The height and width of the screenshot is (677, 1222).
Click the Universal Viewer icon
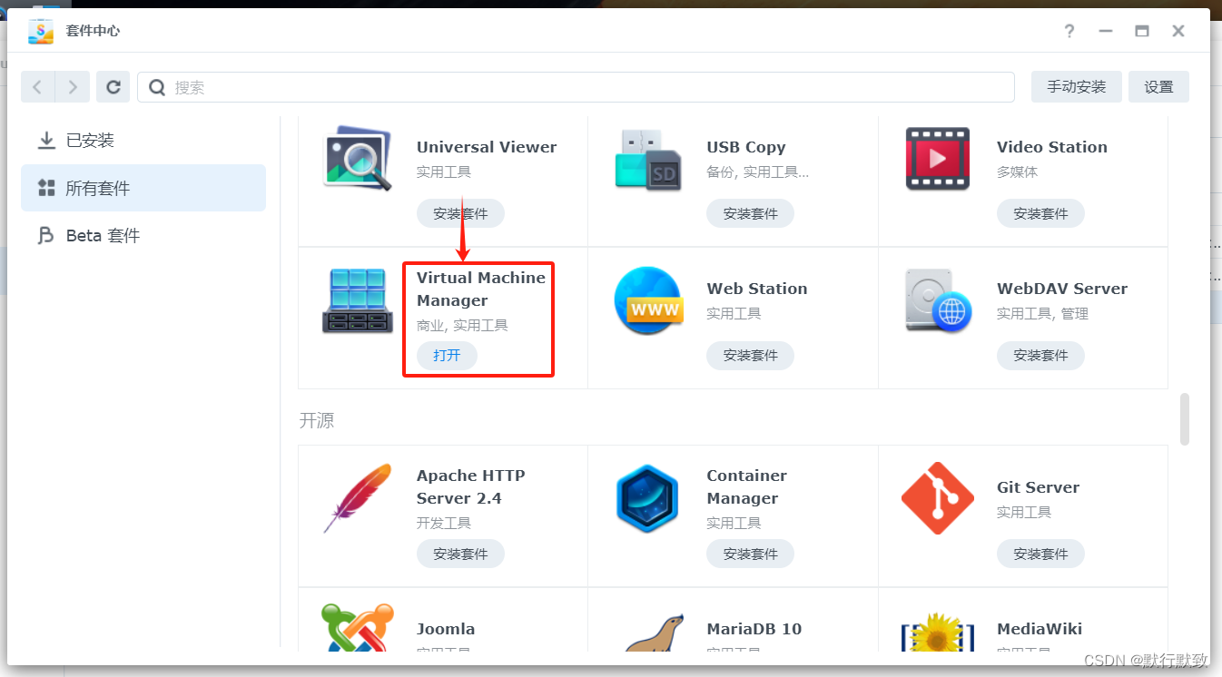click(358, 158)
